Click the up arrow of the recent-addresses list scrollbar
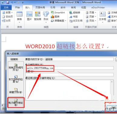Image resolution: width=117 pixels, height=114 pixels. [112, 82]
